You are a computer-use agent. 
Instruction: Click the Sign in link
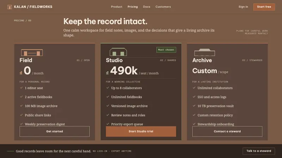point(243,7)
